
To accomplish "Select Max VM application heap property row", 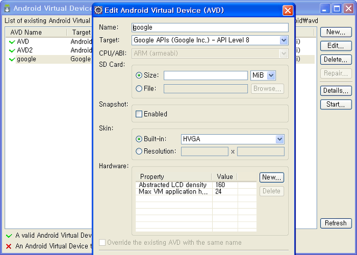I will [x=196, y=191].
